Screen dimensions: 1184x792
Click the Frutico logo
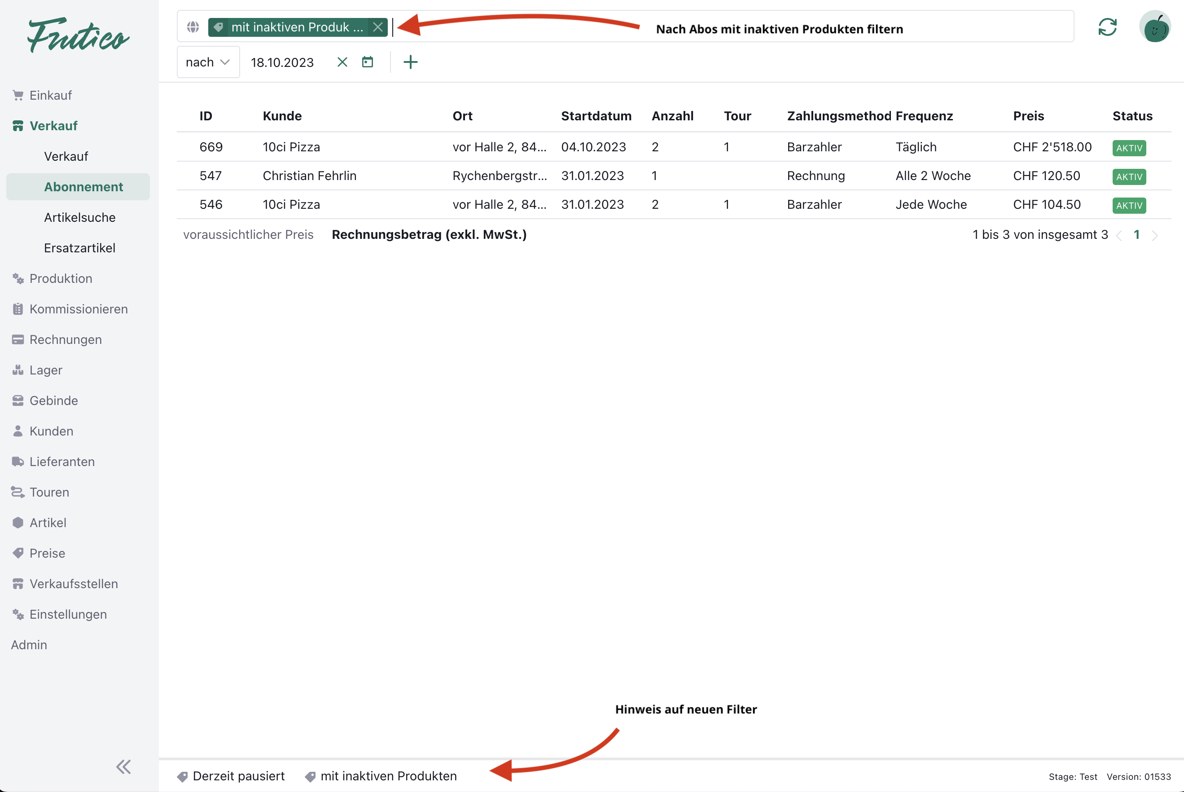78,35
